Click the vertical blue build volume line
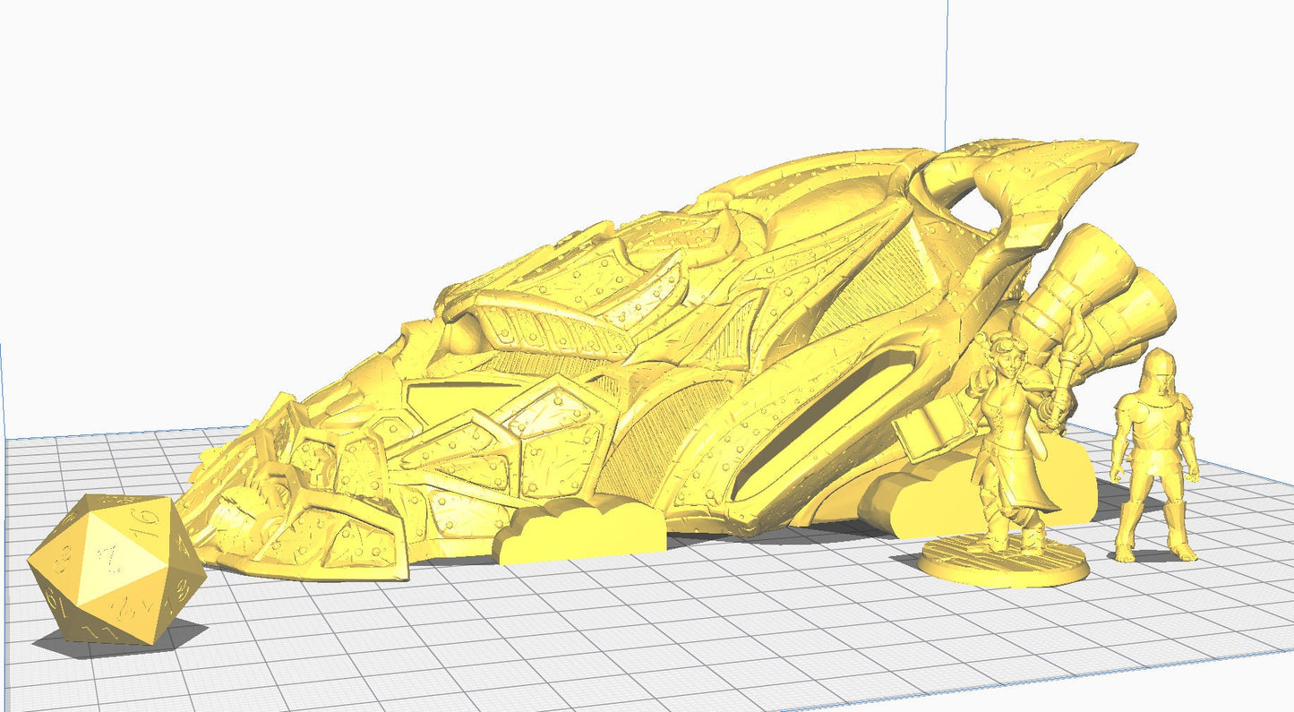 pos(945,72)
